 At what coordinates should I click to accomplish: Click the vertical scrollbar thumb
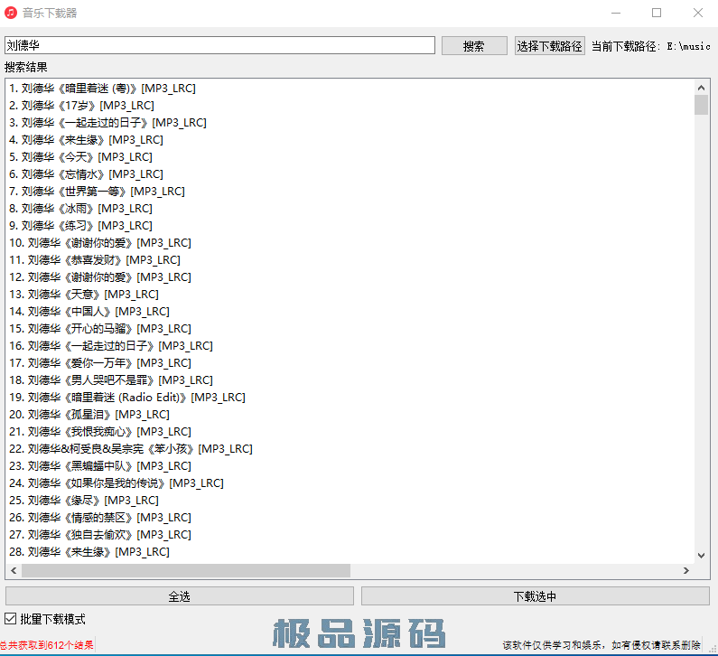pyautogui.click(x=701, y=106)
